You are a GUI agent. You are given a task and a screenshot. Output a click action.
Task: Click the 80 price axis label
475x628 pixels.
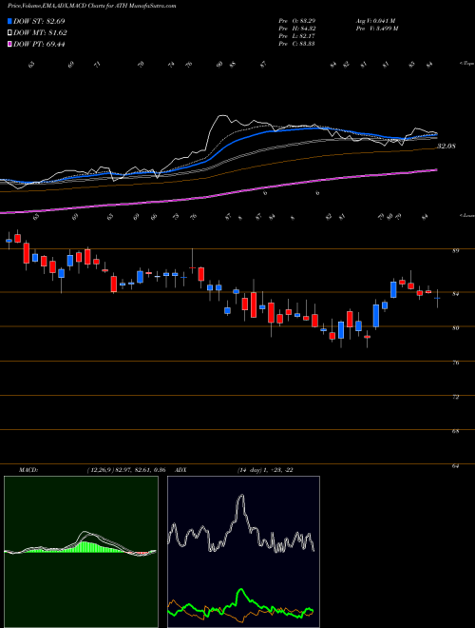pos(457,328)
